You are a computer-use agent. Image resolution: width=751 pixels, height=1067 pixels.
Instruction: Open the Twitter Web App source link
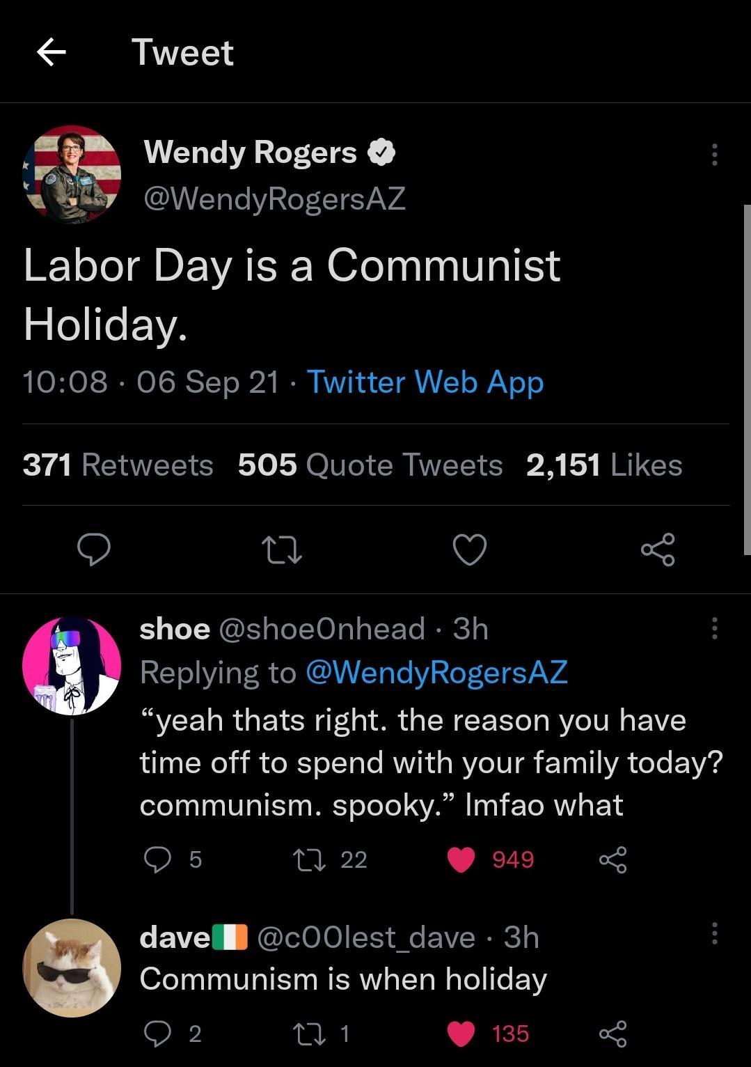pyautogui.click(x=426, y=382)
